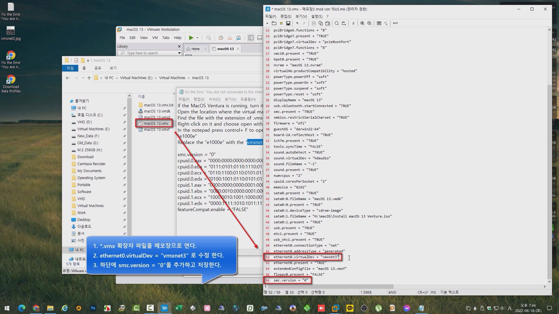Collapse navigation pane scroll-up arrow in Explorer

pos(129,96)
